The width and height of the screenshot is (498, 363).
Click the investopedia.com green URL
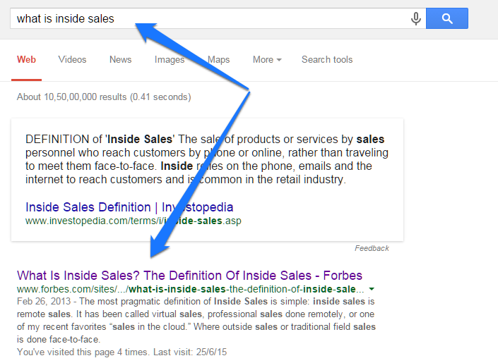pos(133,221)
